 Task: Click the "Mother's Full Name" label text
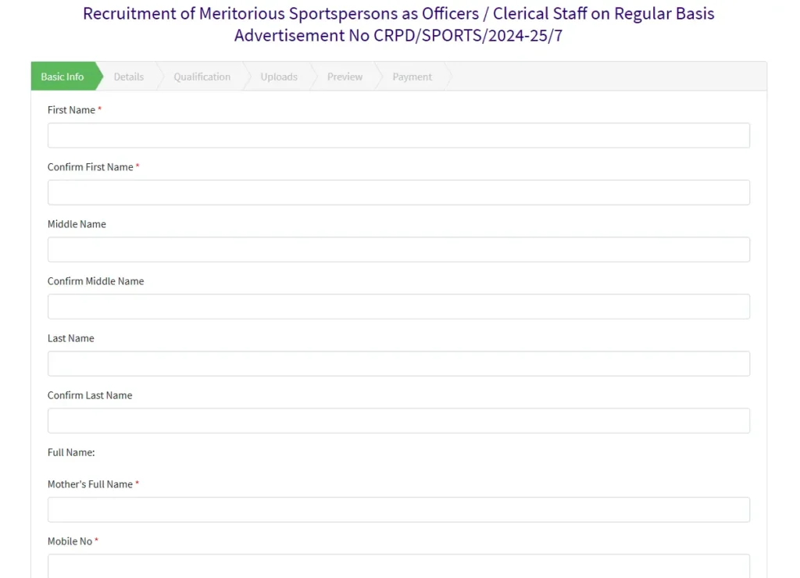pos(90,484)
